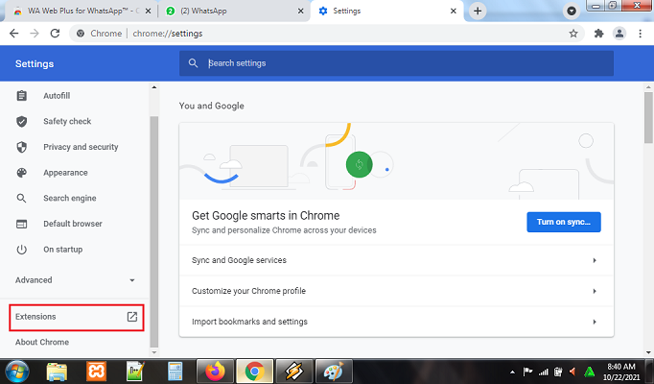Click the sidebar scrollbar down arrow
The width and height of the screenshot is (654, 384).
pos(153,352)
